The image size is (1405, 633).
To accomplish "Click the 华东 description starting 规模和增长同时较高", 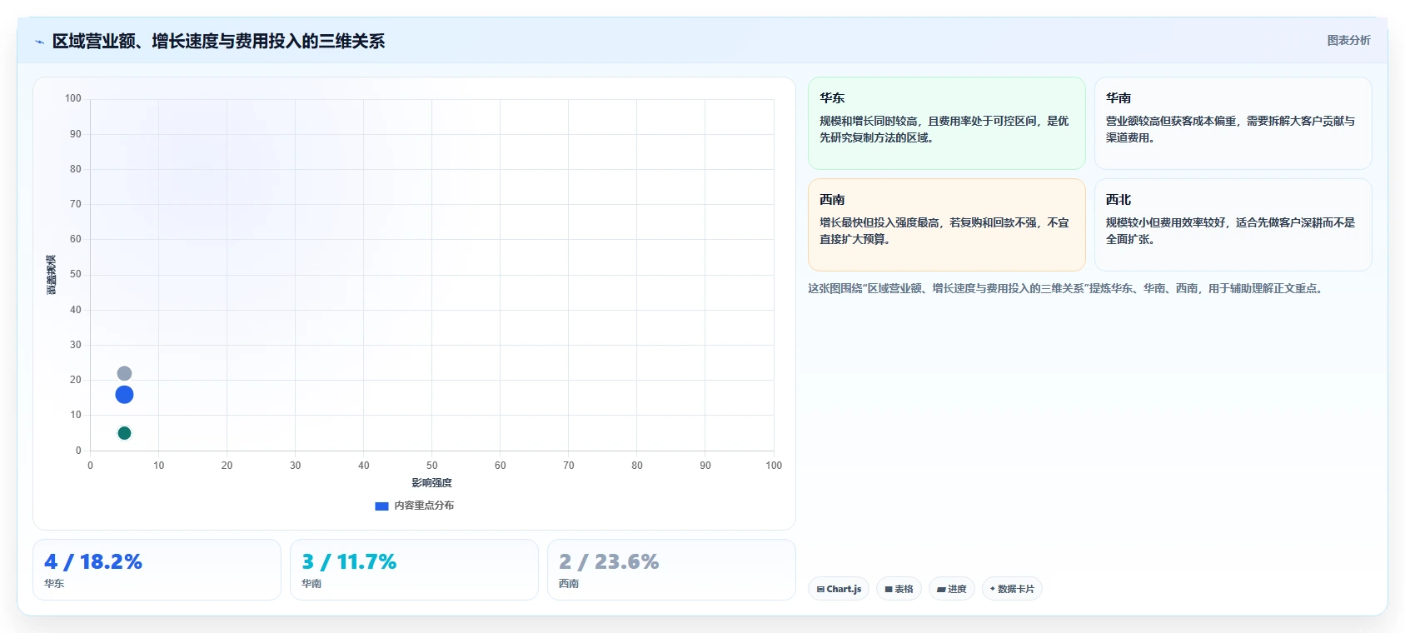I will click(x=944, y=129).
